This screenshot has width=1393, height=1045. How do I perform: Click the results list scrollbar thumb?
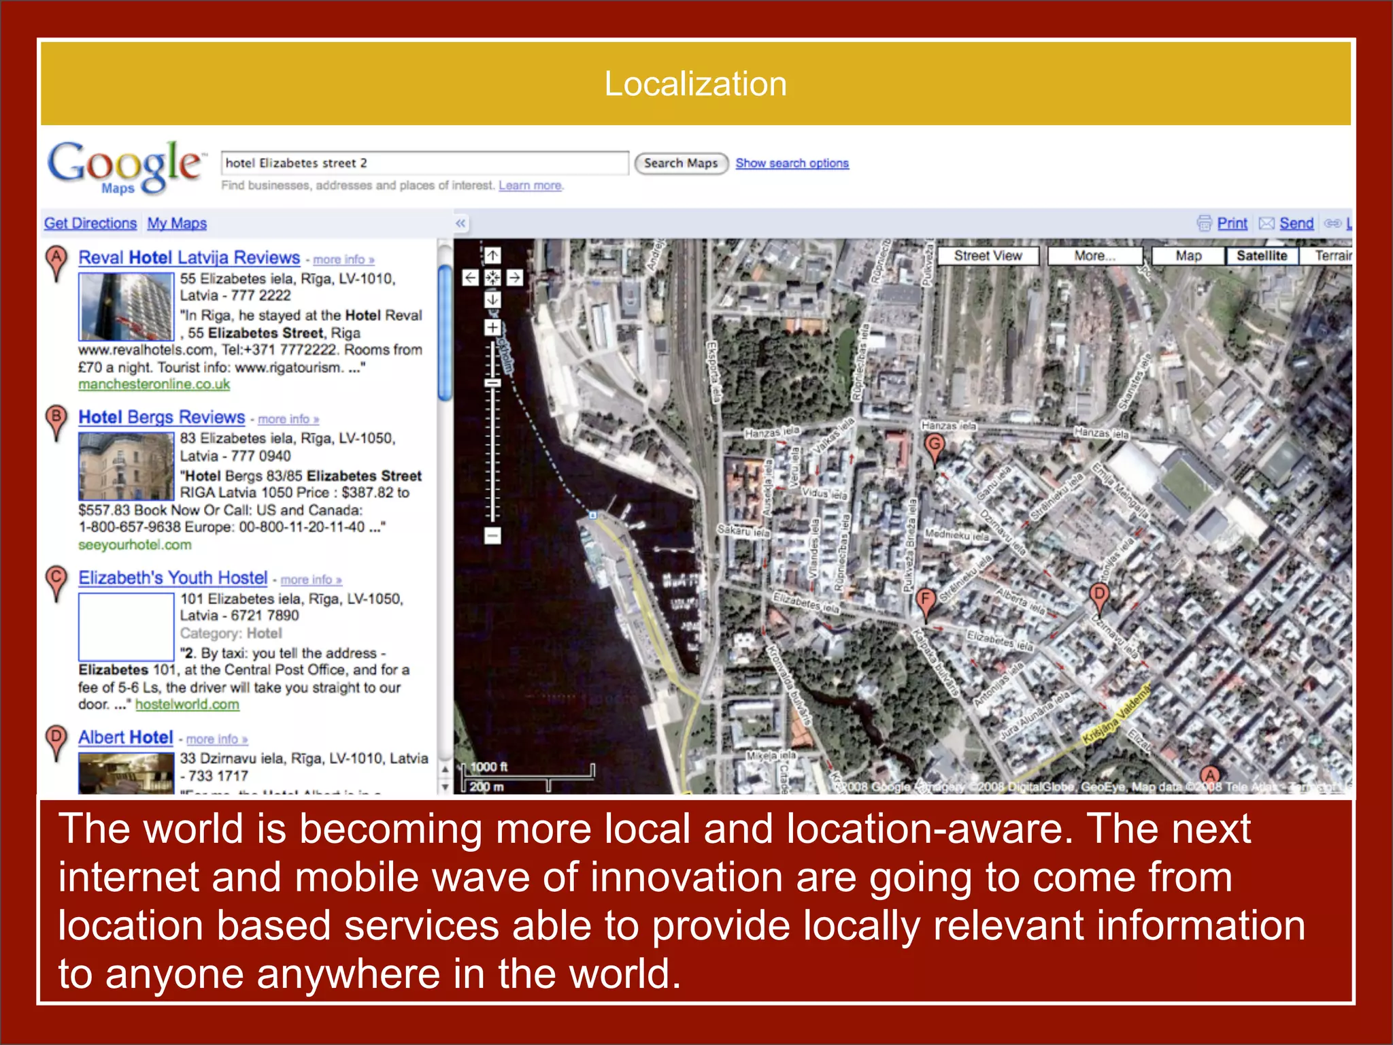pyautogui.click(x=445, y=333)
